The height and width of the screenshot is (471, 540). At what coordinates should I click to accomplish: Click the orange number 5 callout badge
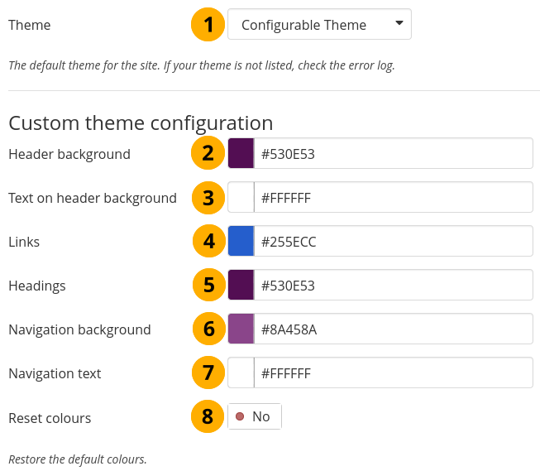[x=208, y=286]
